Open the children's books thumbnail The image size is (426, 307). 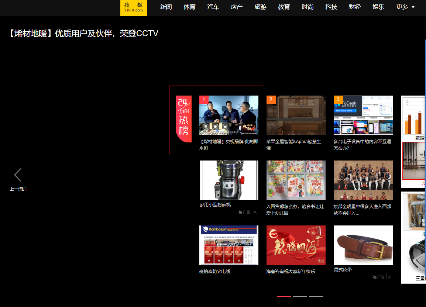click(296, 180)
